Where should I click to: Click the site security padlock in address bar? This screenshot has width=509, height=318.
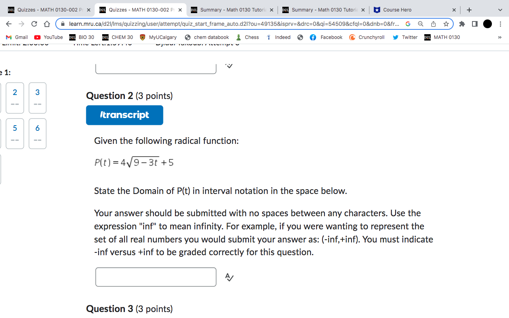point(62,24)
